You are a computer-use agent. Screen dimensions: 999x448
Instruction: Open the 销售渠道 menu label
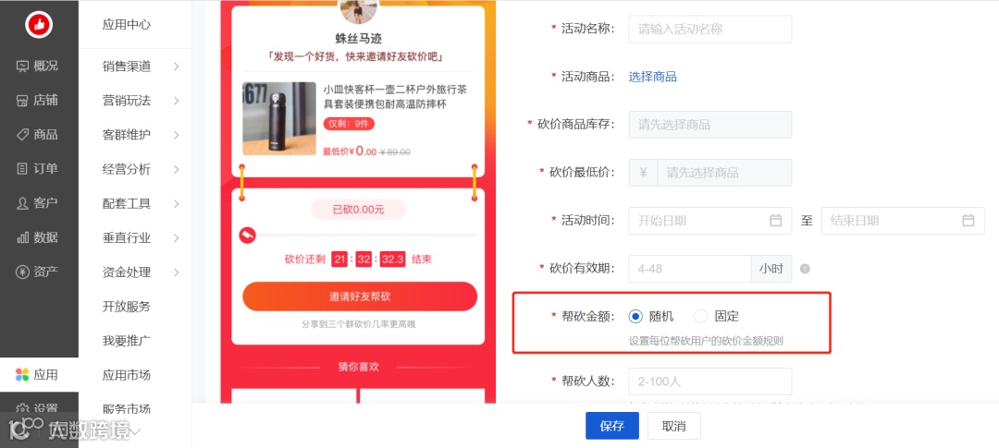(x=126, y=67)
